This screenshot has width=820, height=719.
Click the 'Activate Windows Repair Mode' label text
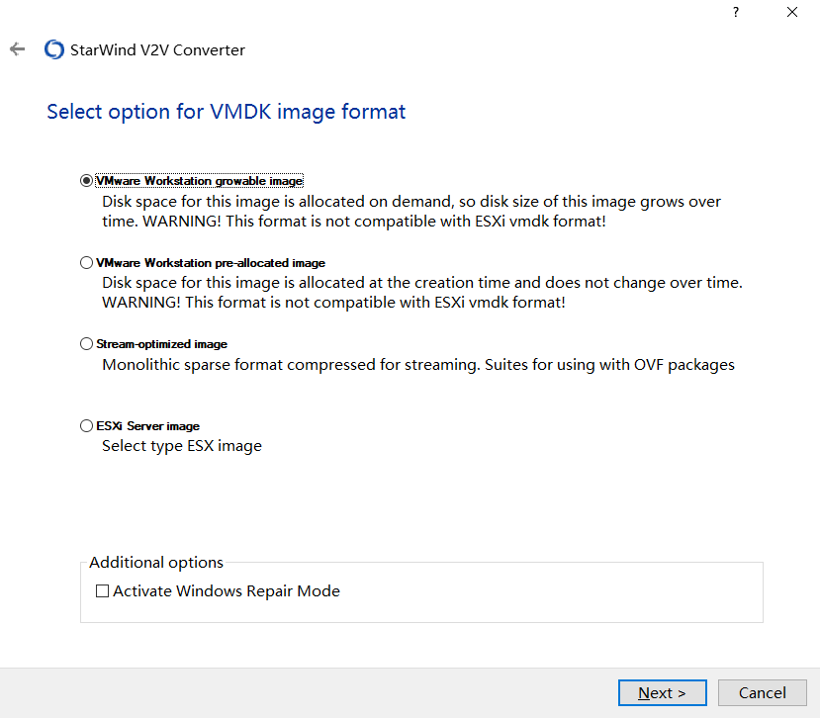coord(227,591)
